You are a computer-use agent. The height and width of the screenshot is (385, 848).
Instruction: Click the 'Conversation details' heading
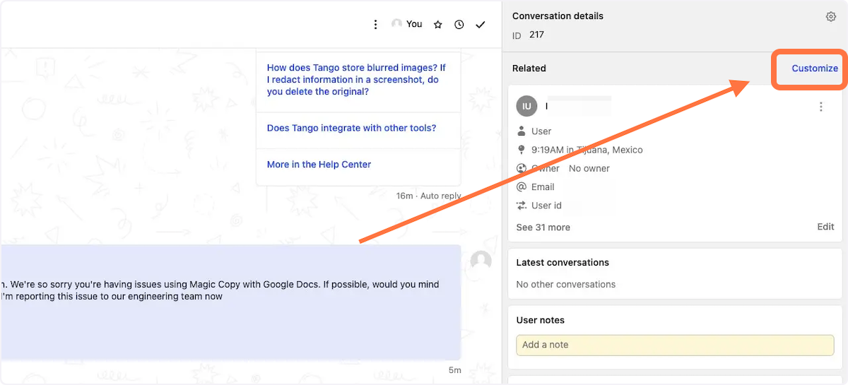(558, 16)
